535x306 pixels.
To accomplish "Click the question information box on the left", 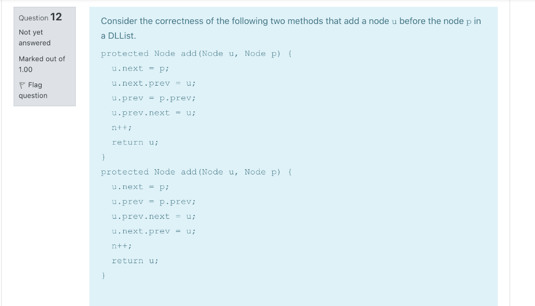I will [x=44, y=56].
